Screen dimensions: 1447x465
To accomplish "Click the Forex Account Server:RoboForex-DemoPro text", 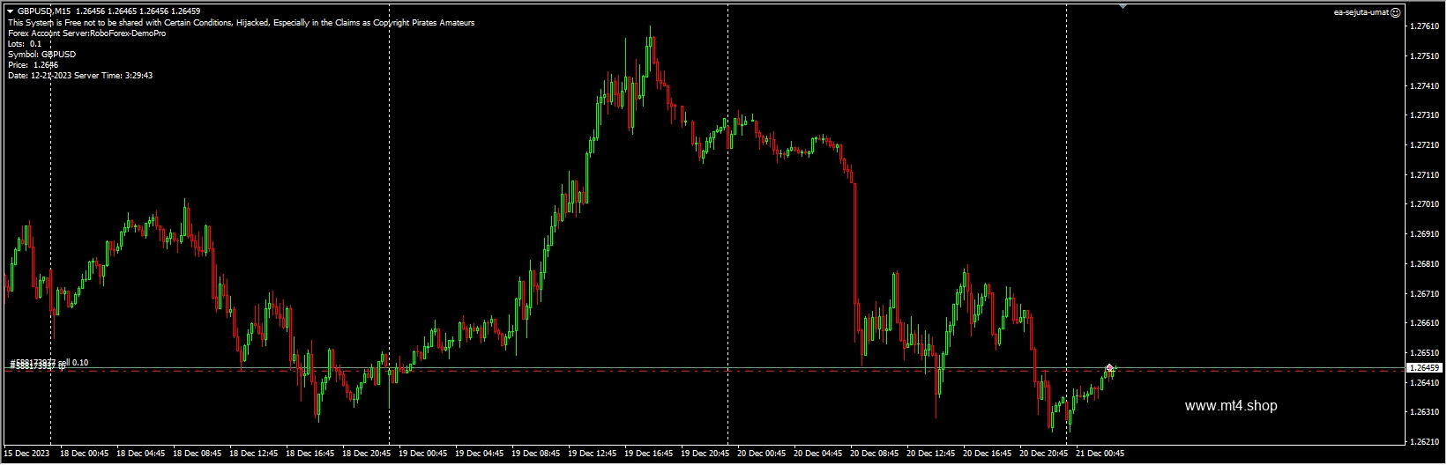I will 86,33.
